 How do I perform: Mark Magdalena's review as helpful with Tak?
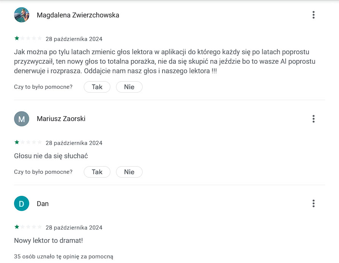click(x=97, y=87)
